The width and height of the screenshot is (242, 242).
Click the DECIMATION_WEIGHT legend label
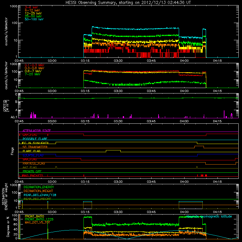pyautogui.click(x=38, y=191)
